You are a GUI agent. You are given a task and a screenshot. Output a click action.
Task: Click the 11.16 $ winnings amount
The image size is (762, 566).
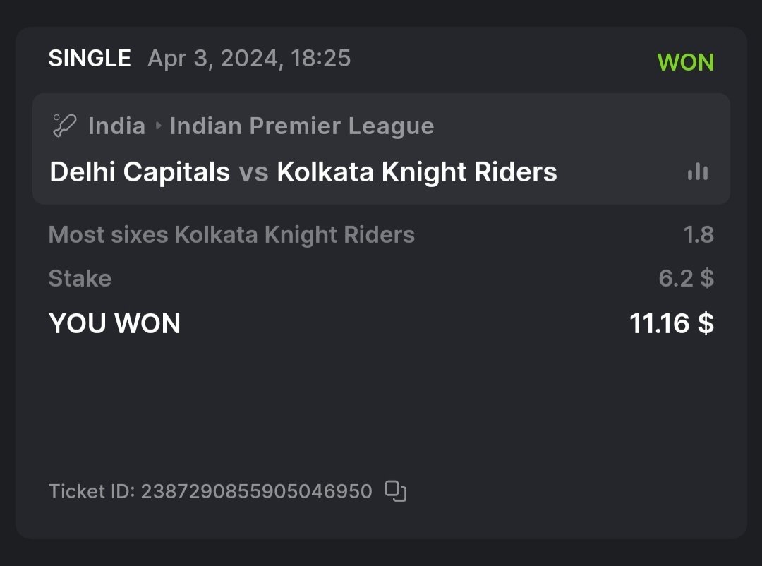click(671, 323)
